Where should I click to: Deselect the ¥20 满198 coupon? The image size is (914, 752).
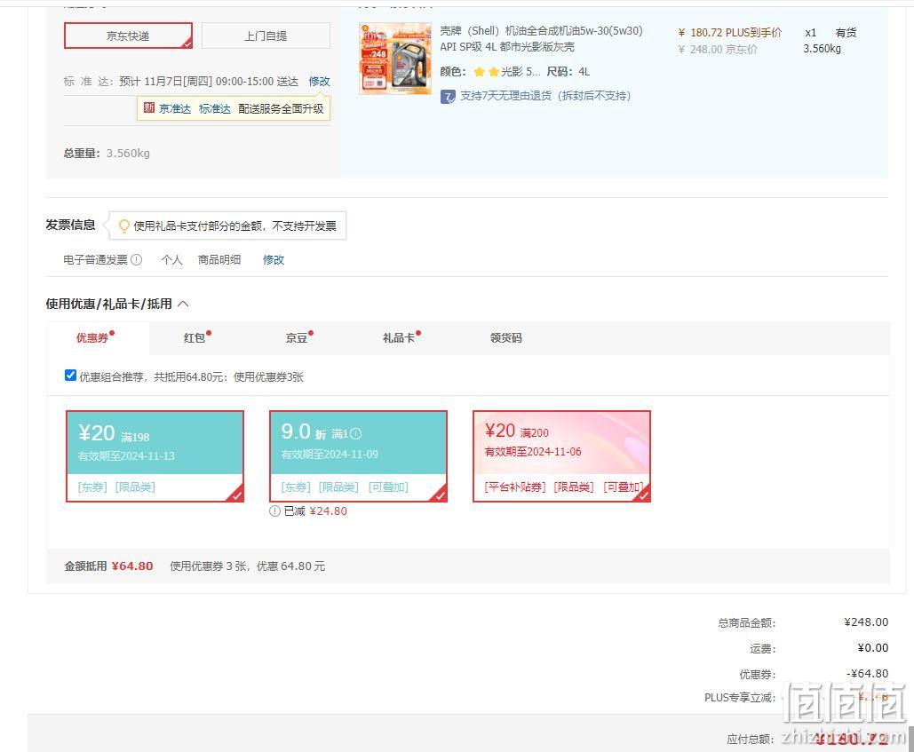coord(155,456)
